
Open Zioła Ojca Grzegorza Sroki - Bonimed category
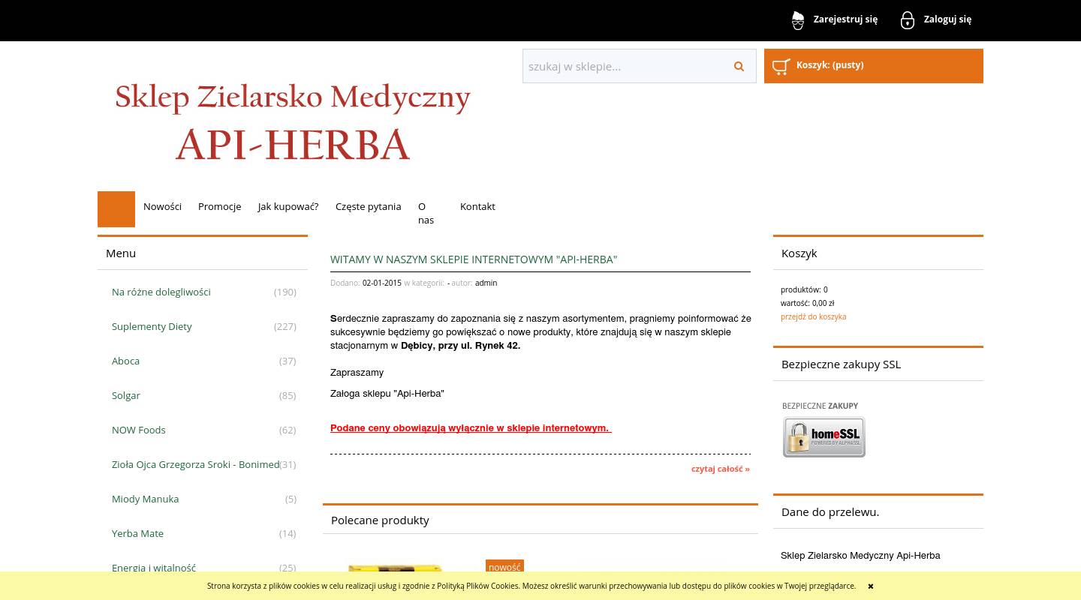[x=195, y=464]
